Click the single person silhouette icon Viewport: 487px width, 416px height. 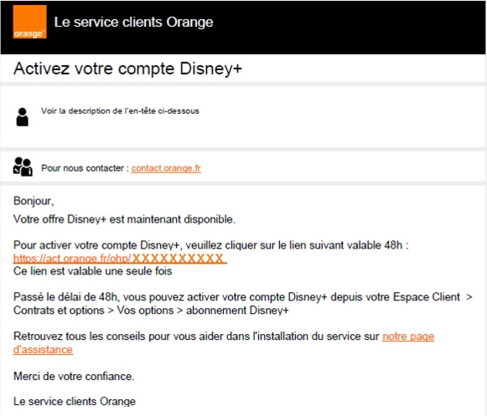[22, 117]
